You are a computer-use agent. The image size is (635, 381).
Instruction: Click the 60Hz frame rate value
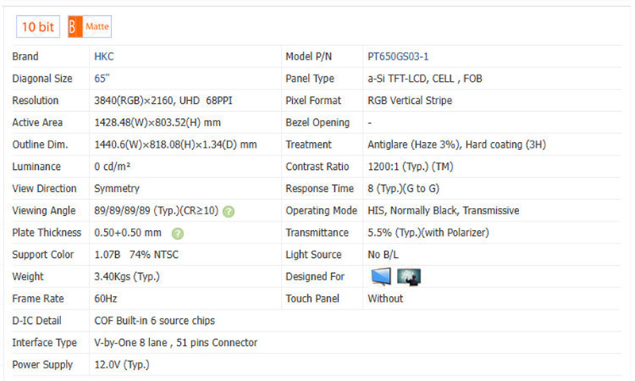point(106,299)
